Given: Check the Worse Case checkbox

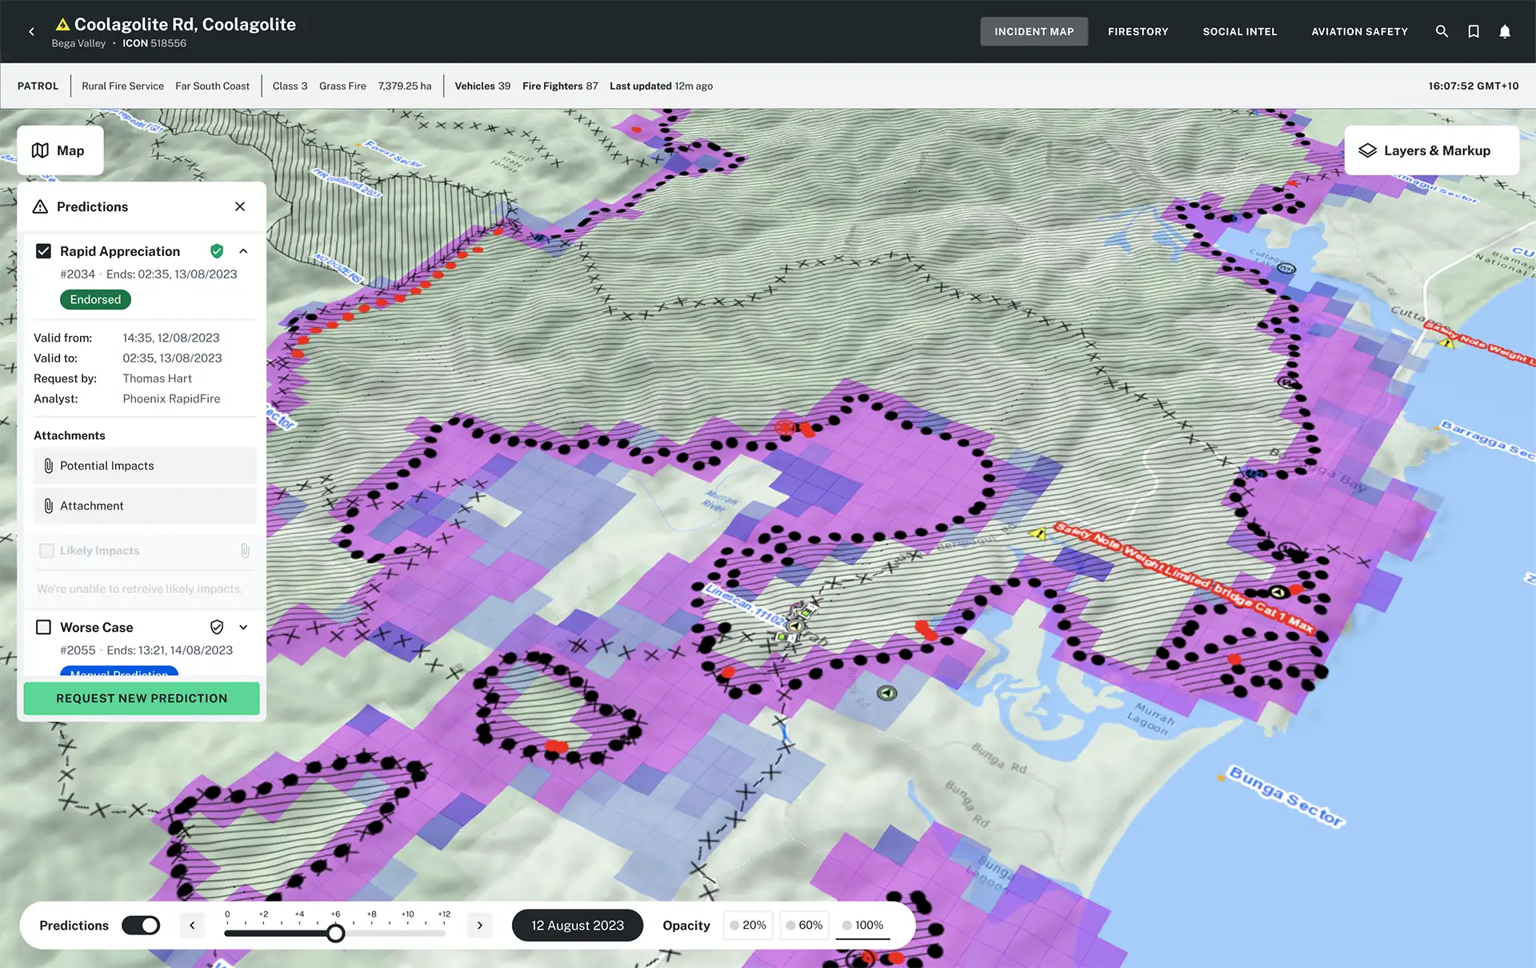Looking at the screenshot, I should 43,627.
